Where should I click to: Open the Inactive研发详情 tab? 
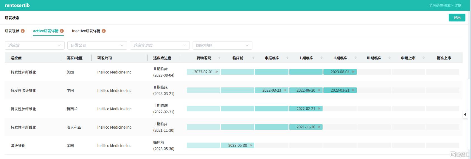[86, 31]
